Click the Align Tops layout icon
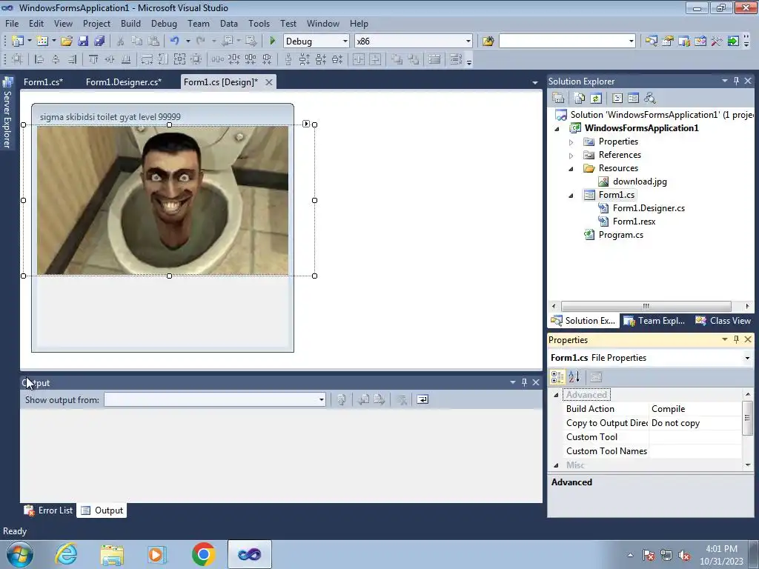759x569 pixels. tap(93, 59)
